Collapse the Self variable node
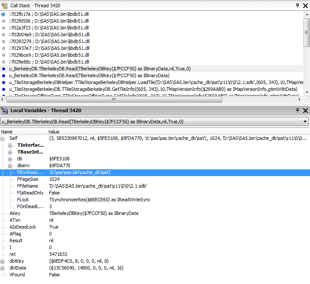Image resolution: width=310 pixels, height=284 pixels. pyautogui.click(x=3, y=139)
